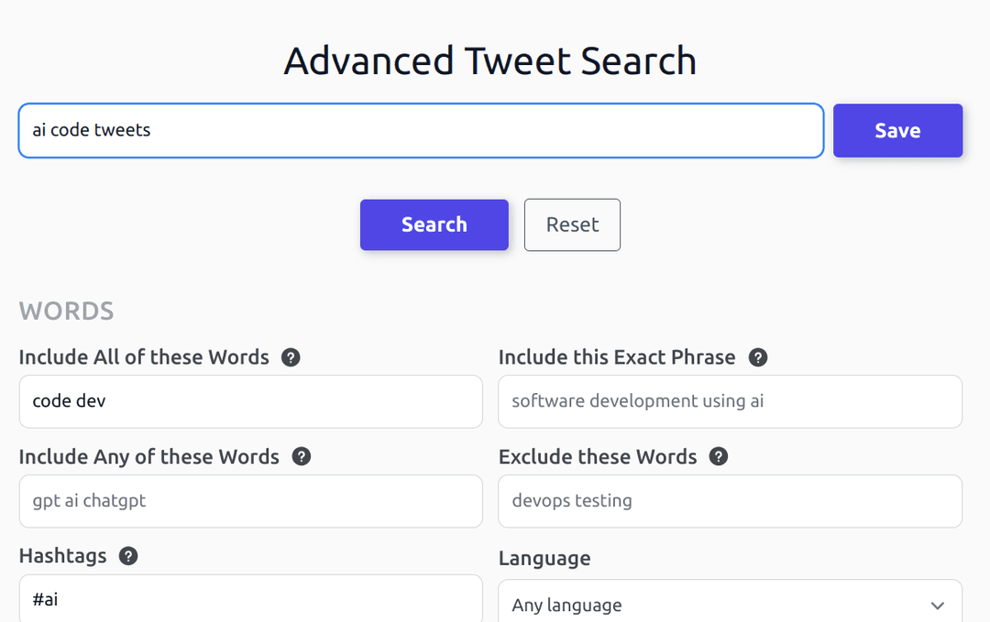
Task: Click the exclude words field showing "devops testing"
Action: coord(730,501)
